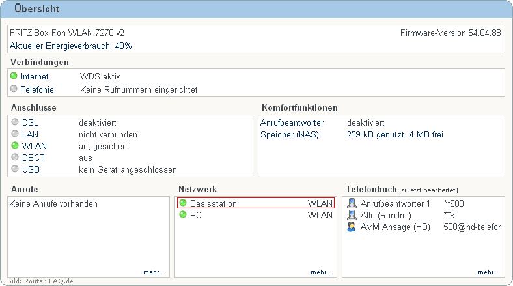This screenshot has height=286, width=513.
Task: Click the 'Anrufbeantworter 1' phonebook entry
Action: (395, 203)
